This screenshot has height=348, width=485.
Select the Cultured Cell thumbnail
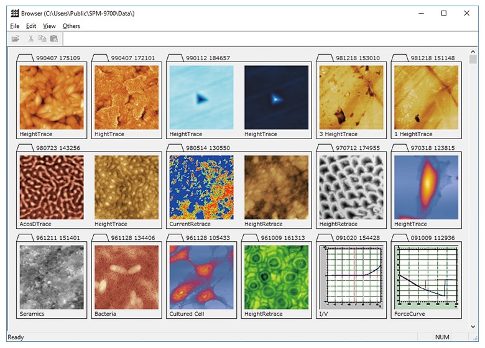201,277
